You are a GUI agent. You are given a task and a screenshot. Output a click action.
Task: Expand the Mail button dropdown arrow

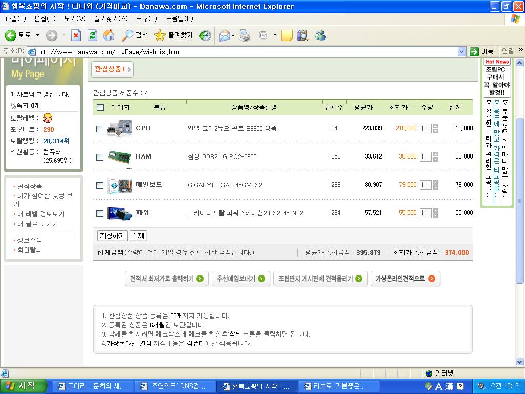[x=233, y=35]
